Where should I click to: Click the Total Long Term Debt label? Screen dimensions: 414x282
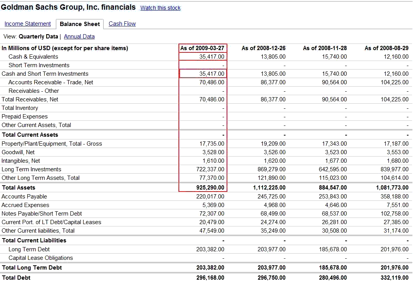click(x=32, y=268)
